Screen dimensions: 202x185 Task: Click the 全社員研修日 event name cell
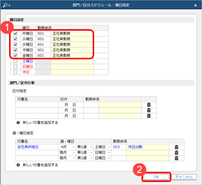pyautogui.click(x=37, y=147)
